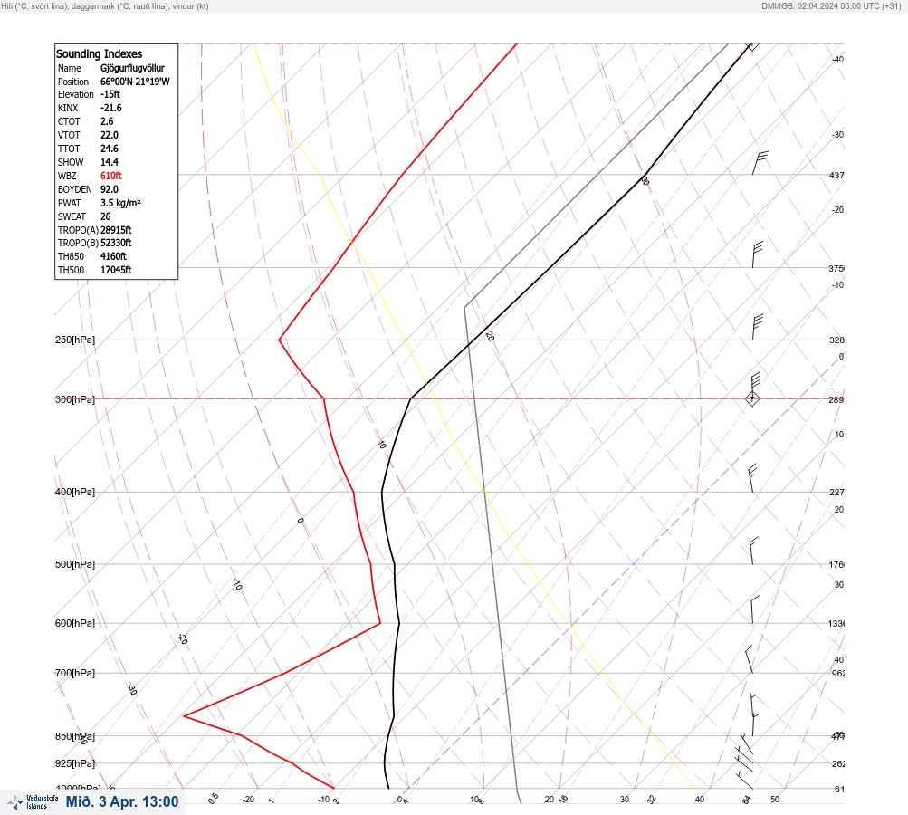Click the PWAT value 3.5 kg/m²
Screen dimensions: 908x815
[x=120, y=203]
